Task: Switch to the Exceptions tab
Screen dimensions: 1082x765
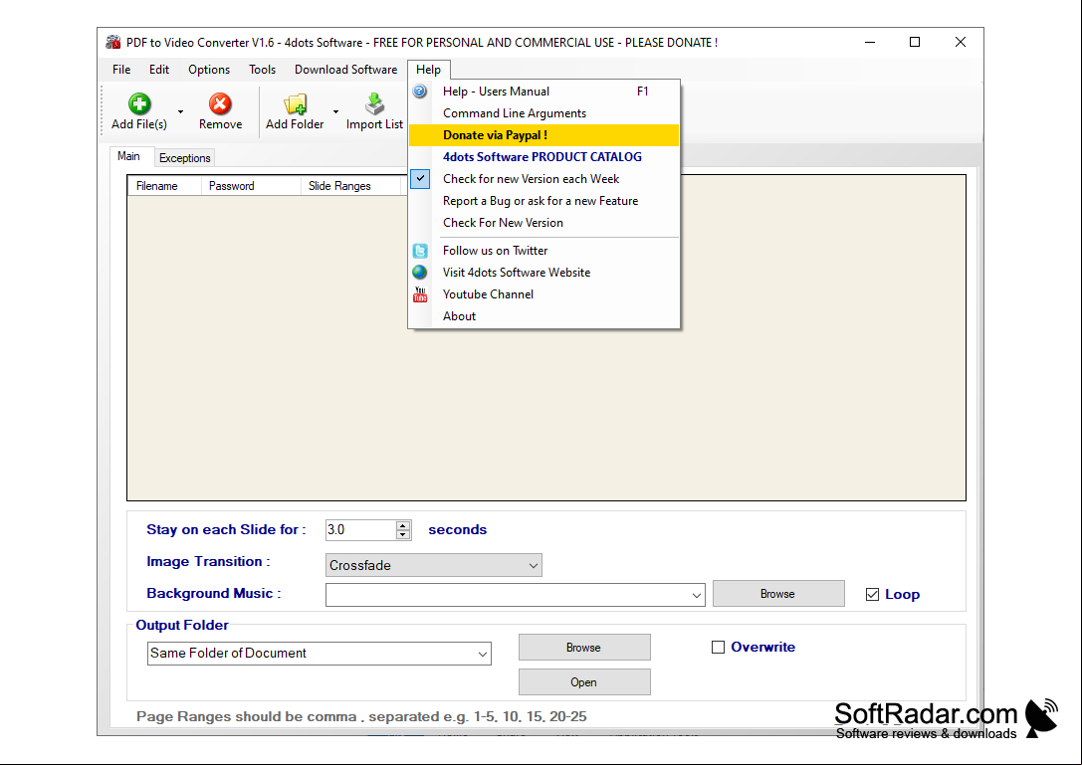Action: pos(184,158)
